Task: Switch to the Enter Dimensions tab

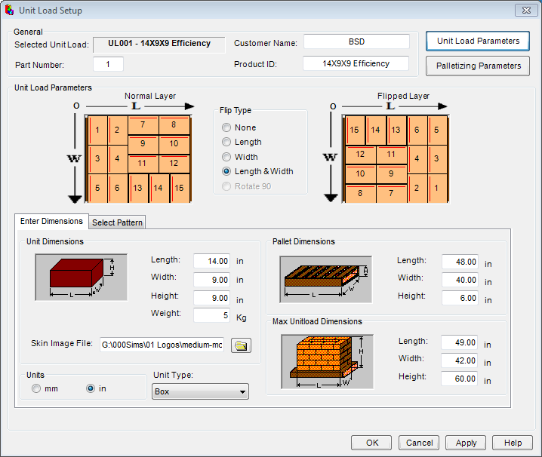Action: 51,221
